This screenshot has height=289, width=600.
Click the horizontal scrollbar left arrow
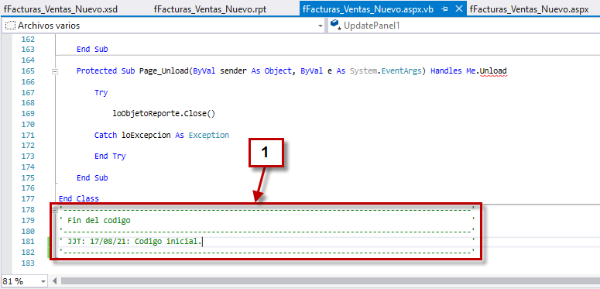click(x=54, y=281)
